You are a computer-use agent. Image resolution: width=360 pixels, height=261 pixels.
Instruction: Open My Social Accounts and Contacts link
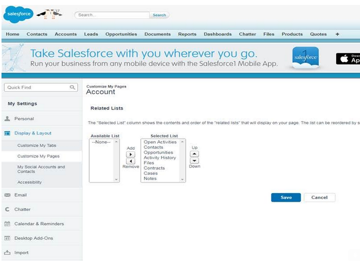[41, 169]
